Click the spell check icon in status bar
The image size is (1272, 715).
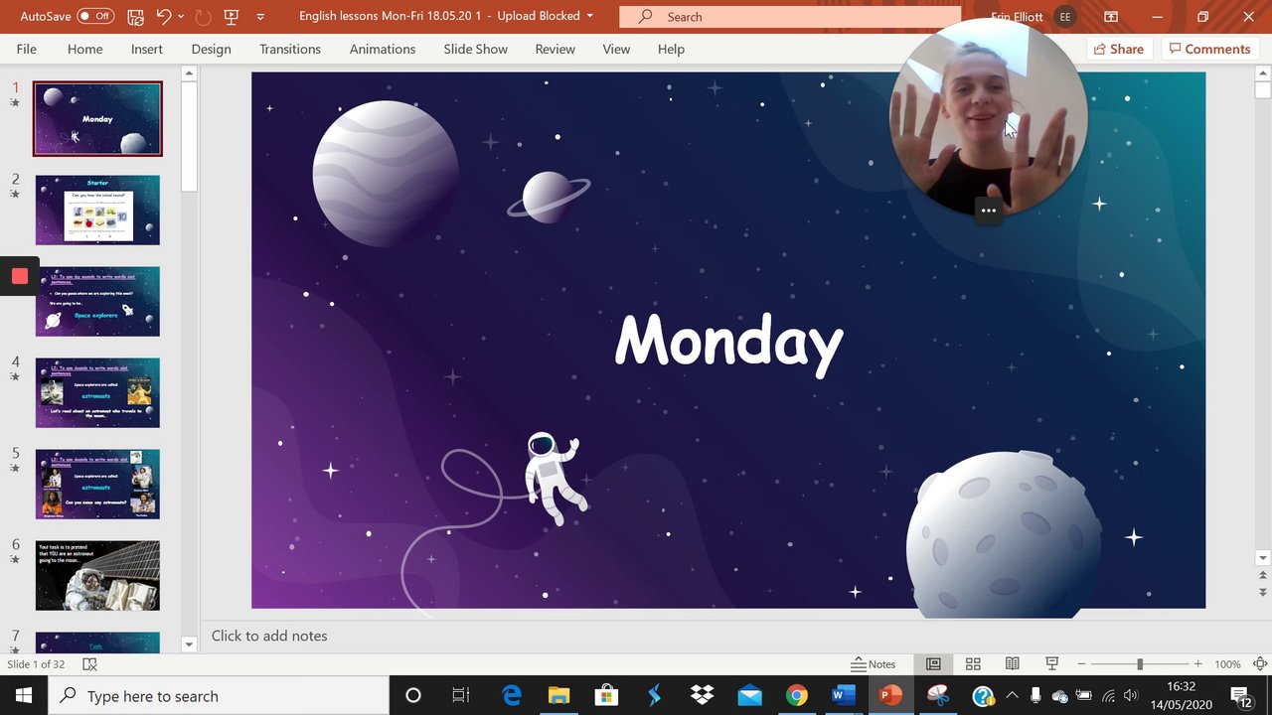[89, 664]
